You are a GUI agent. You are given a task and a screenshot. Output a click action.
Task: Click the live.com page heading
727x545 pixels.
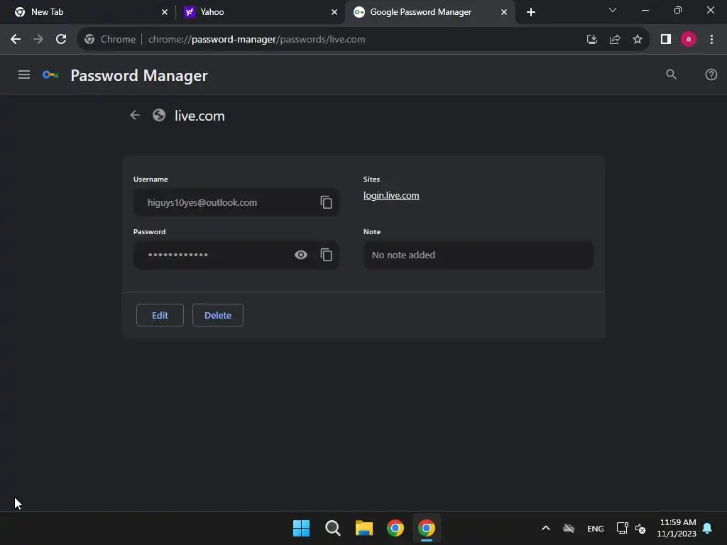pyautogui.click(x=199, y=116)
